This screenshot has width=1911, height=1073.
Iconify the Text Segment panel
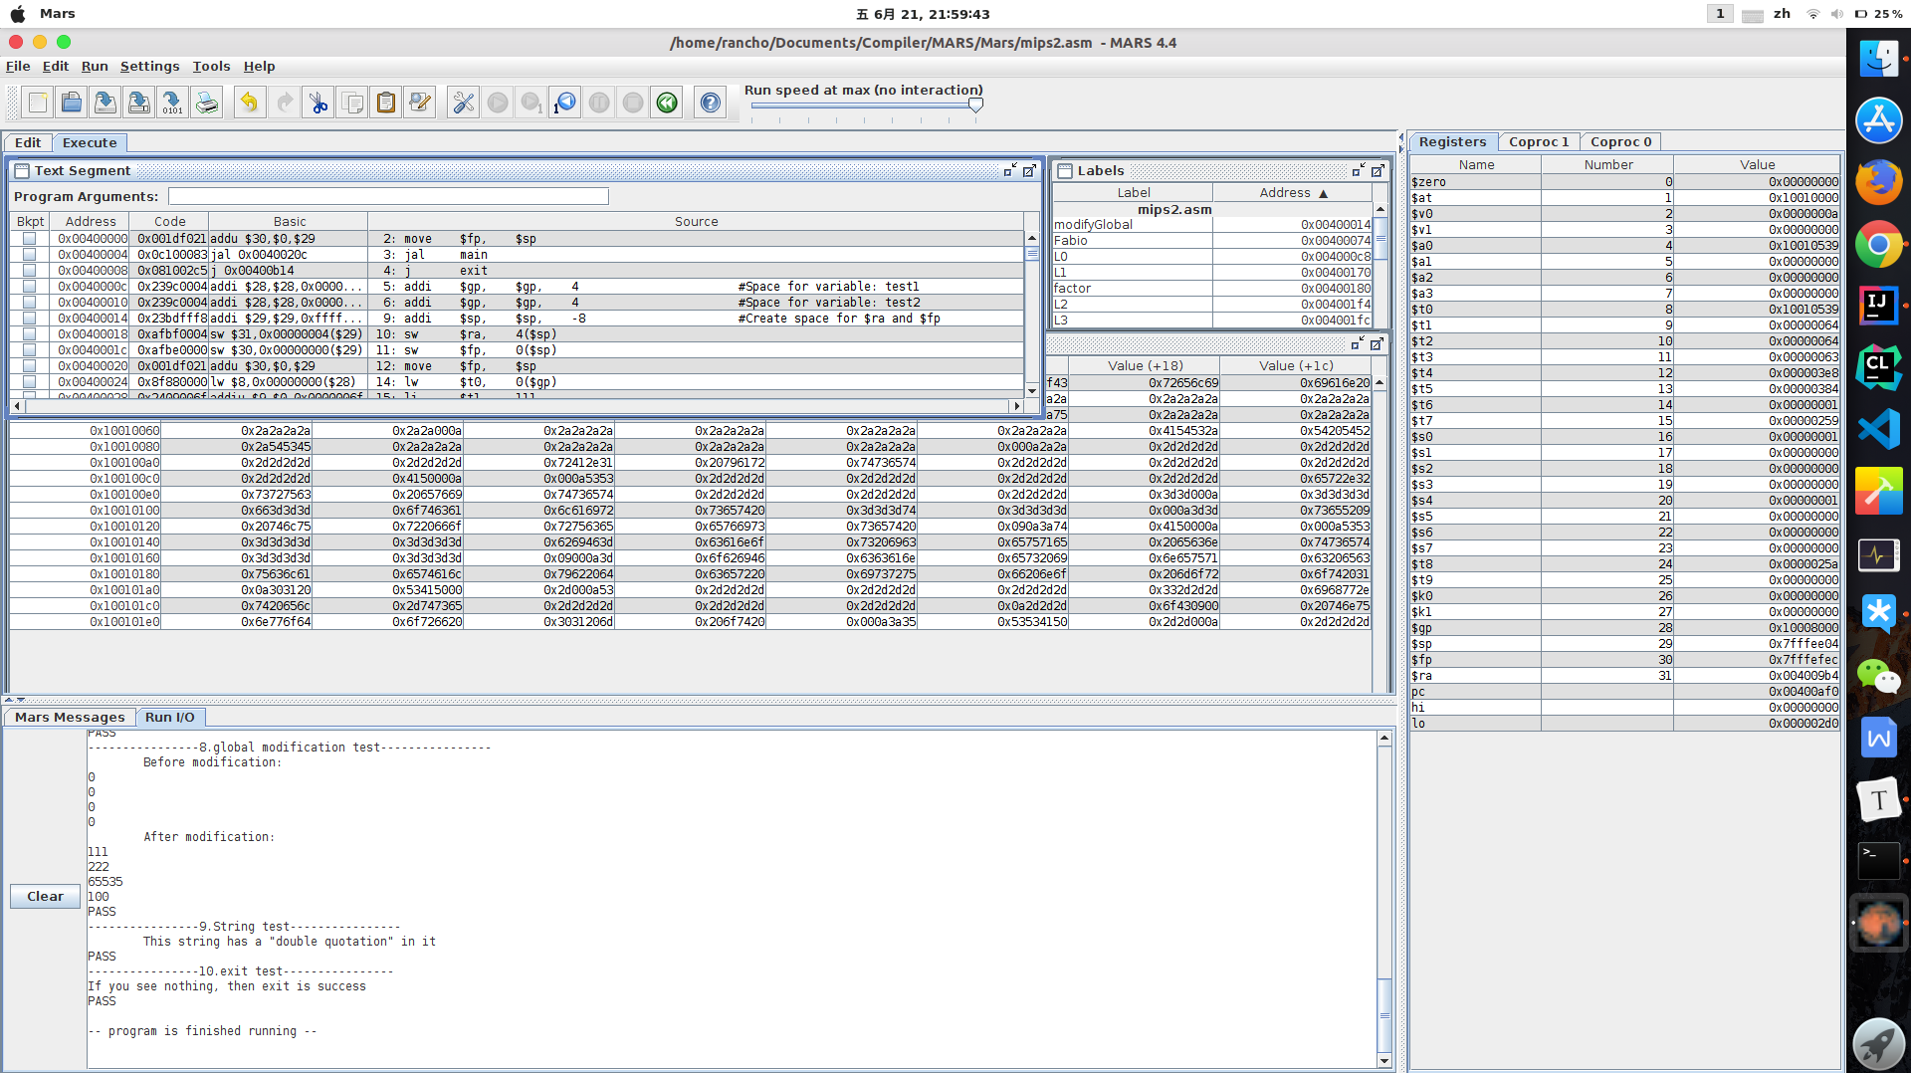tap(1010, 171)
